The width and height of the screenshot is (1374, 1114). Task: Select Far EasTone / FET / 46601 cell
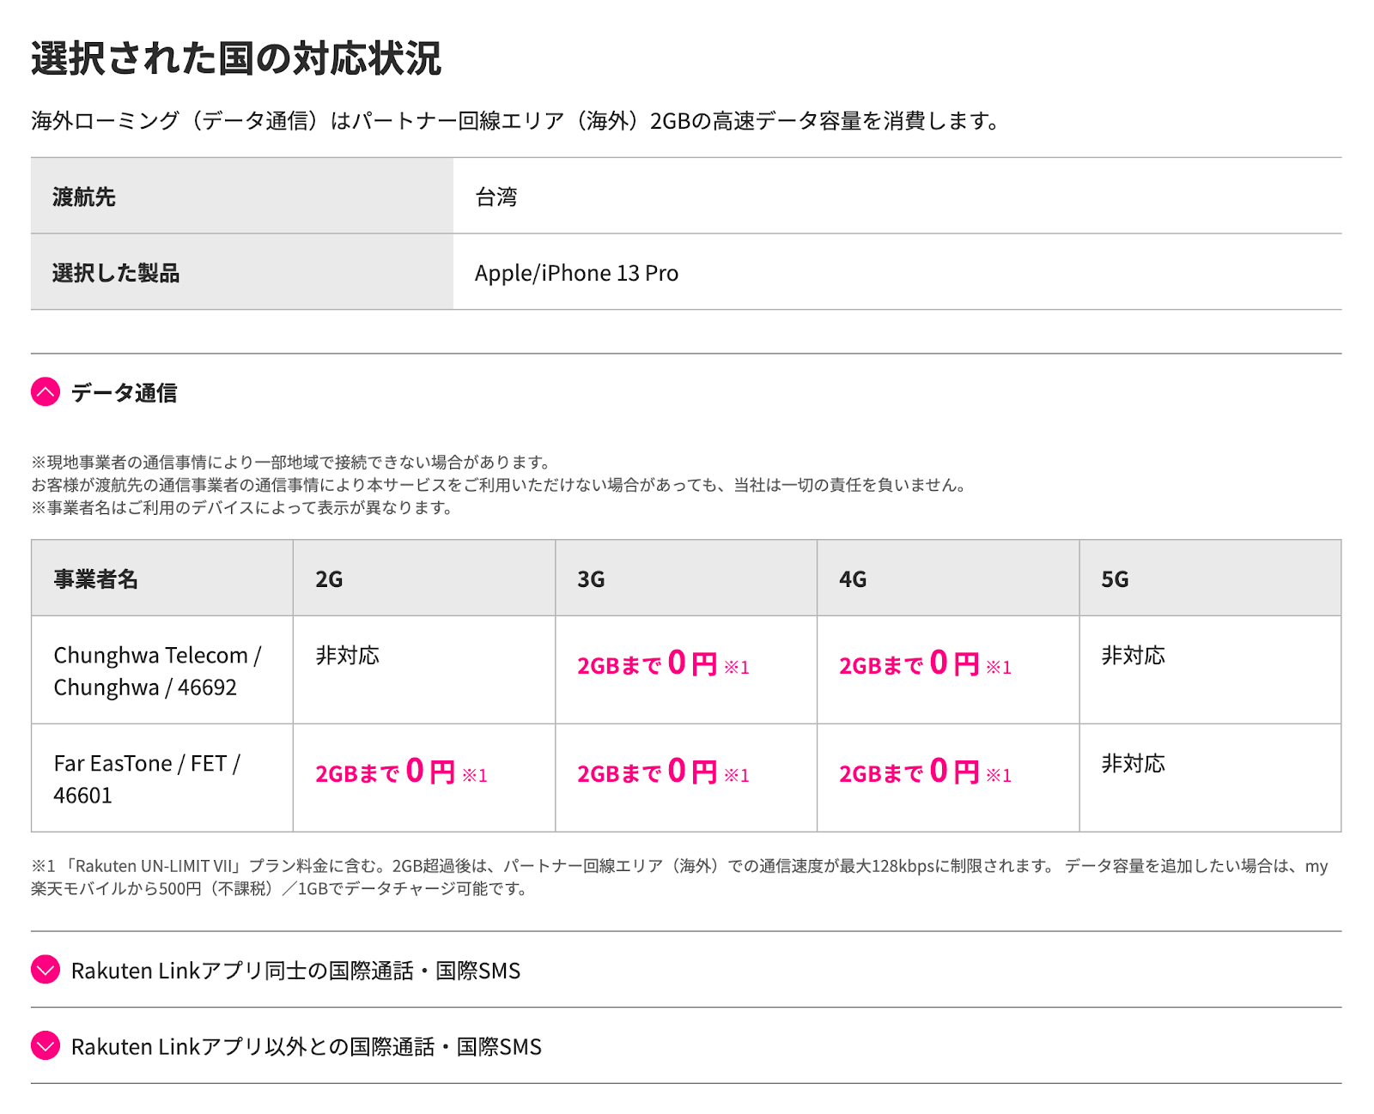[x=162, y=778]
